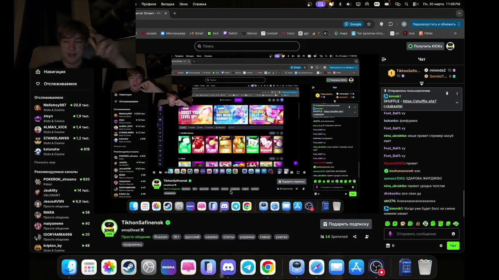Open a new Chrome tab with plus
The width and height of the screenshot is (499, 280).
pyautogui.click(x=175, y=13)
